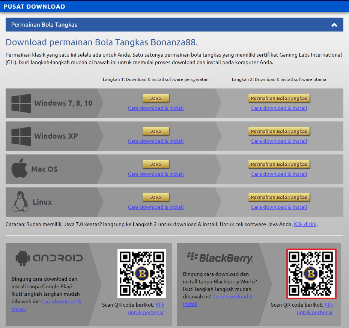
Task: Open Java install guide link for Linux
Action: pos(156,207)
